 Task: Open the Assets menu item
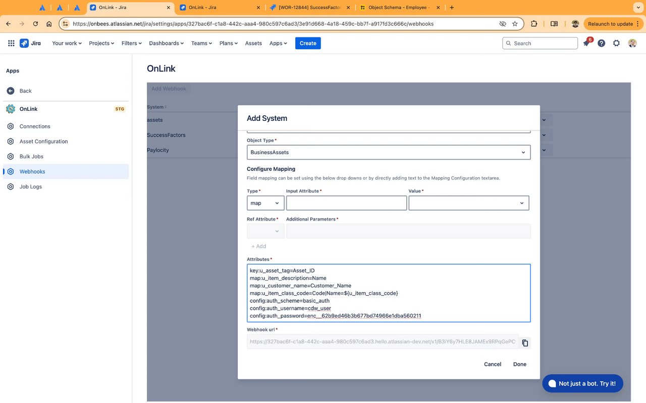pyautogui.click(x=253, y=43)
